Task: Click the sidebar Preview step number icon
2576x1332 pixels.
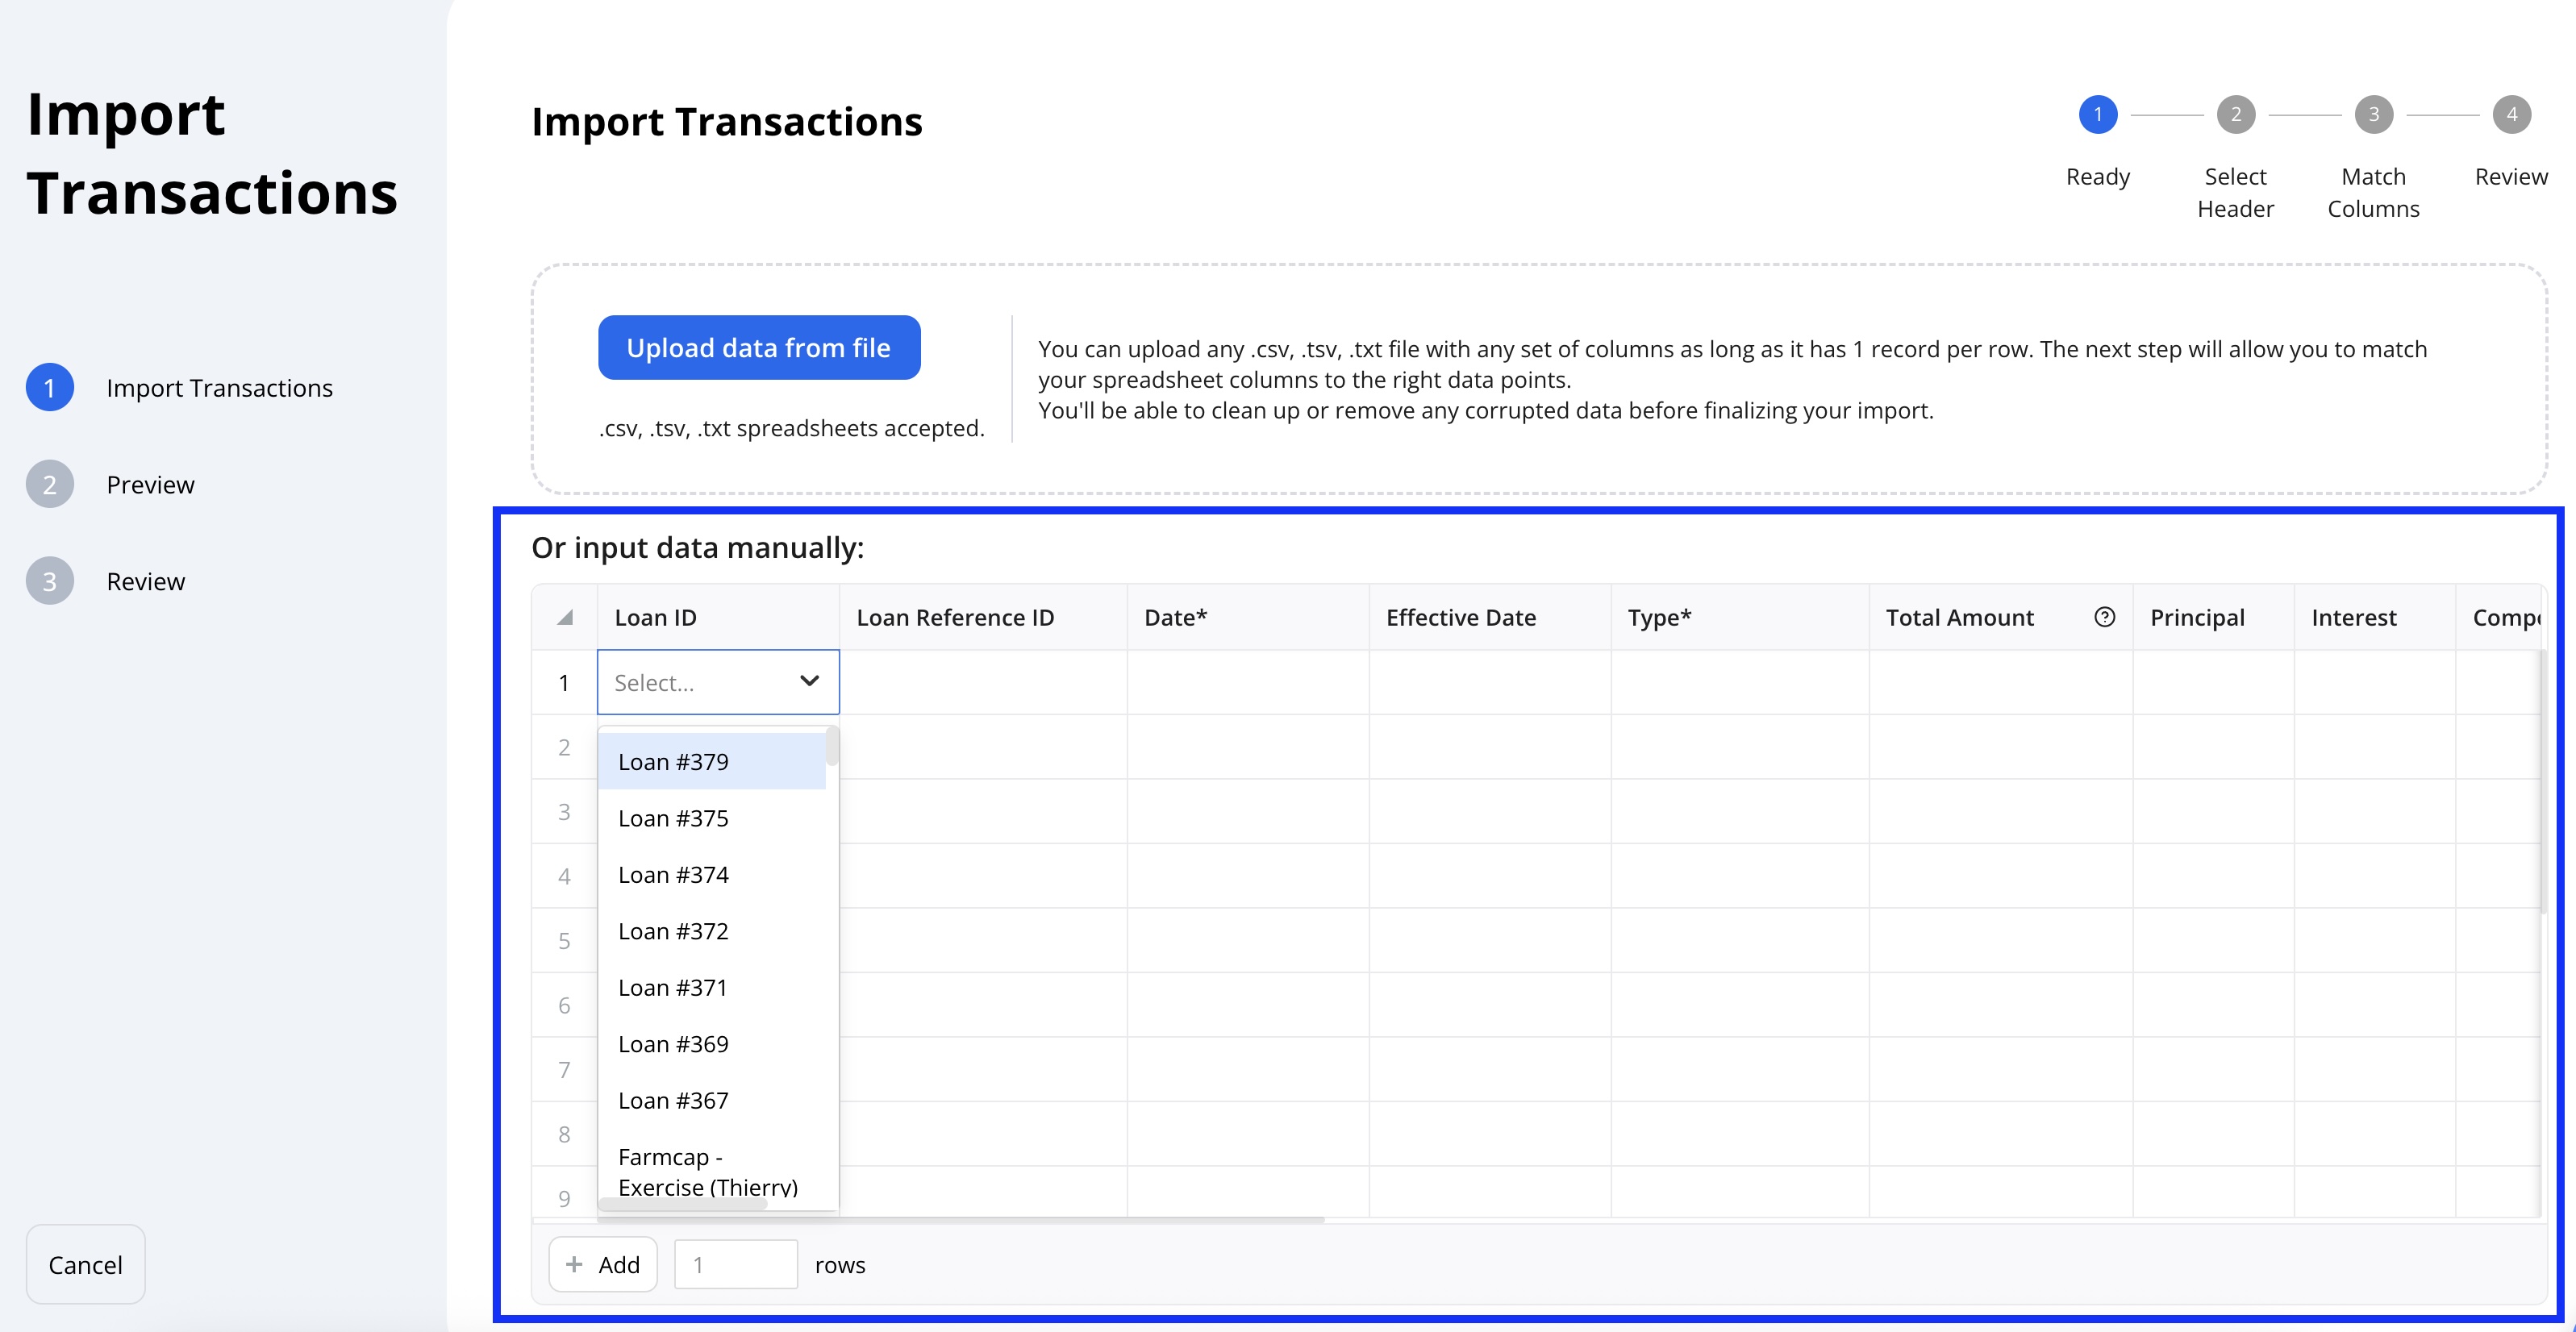Action: tap(50, 485)
